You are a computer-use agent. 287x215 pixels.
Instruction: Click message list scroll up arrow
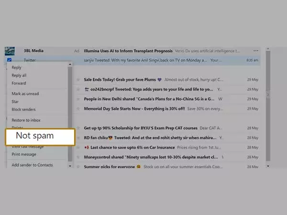click(268, 49)
